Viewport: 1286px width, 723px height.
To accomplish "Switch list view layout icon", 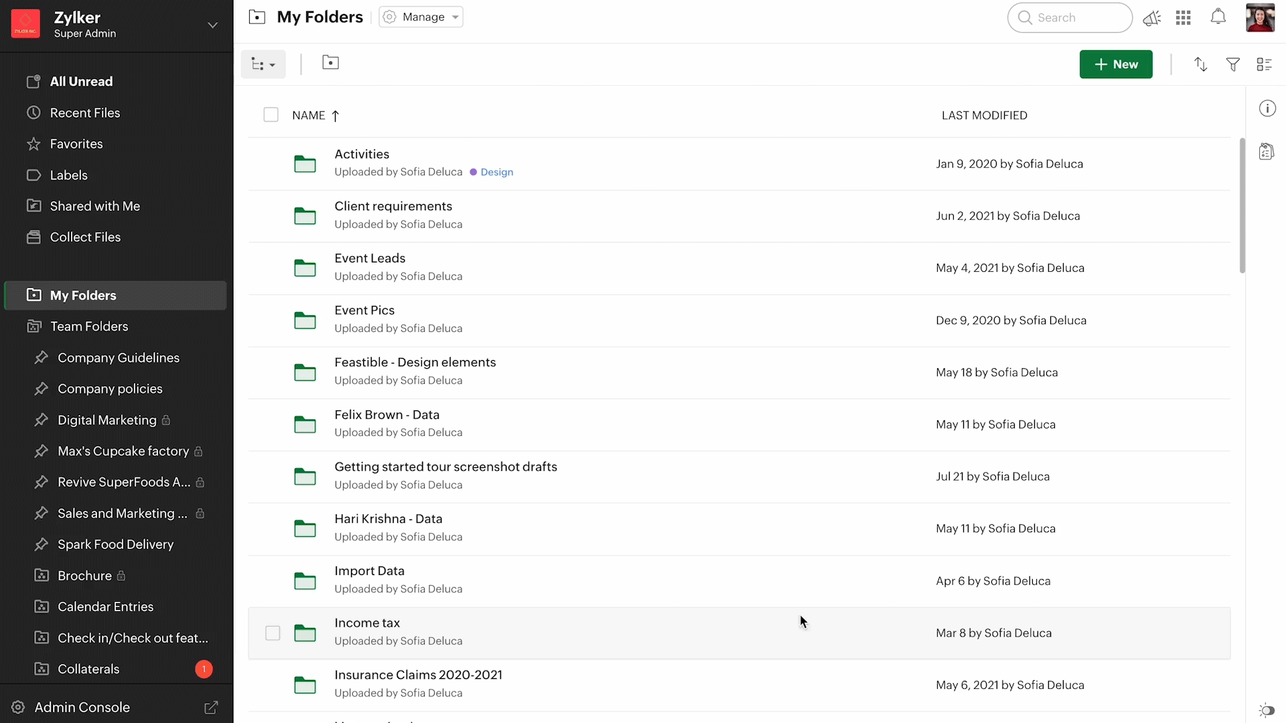I will pos(1264,64).
